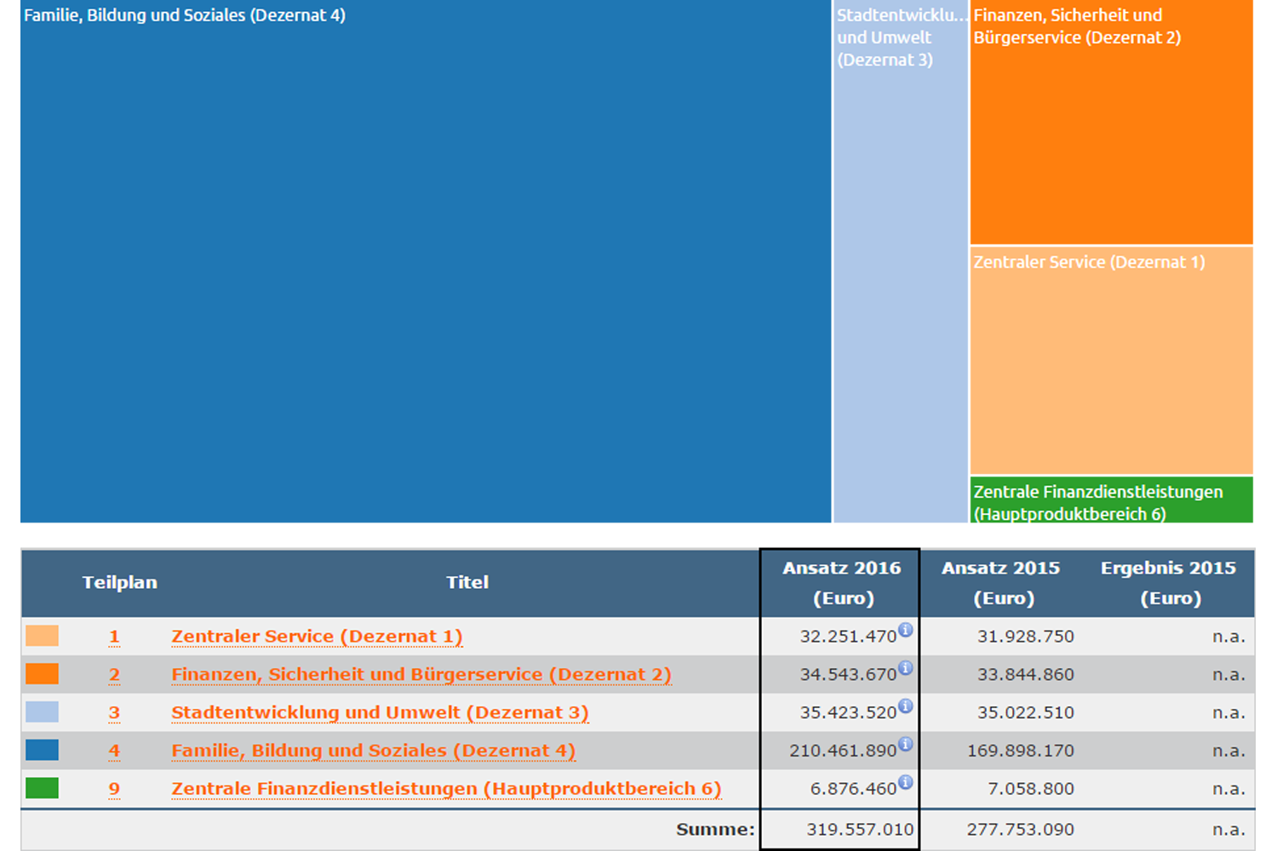The width and height of the screenshot is (1277, 851).
Task: Click Teilplan number 1 link
Action: point(114,637)
